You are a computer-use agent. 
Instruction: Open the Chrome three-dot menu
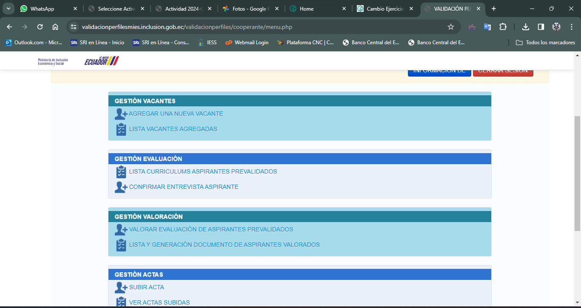pos(572,27)
